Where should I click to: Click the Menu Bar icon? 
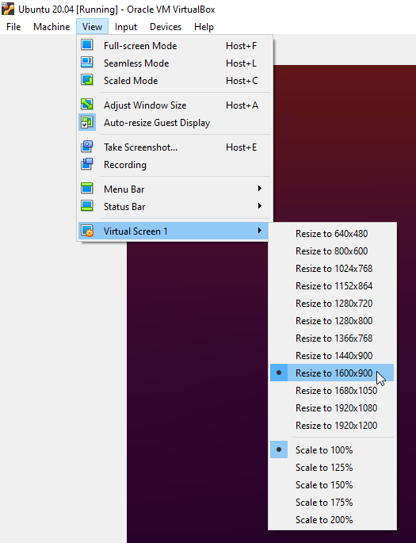(87, 189)
